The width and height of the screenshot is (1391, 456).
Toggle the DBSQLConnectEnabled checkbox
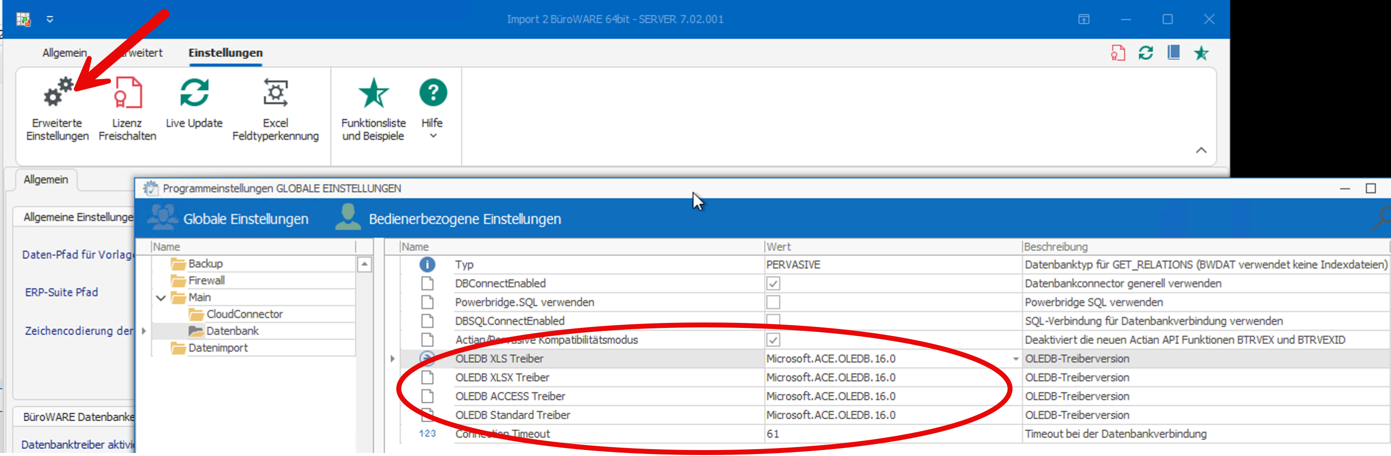(773, 320)
